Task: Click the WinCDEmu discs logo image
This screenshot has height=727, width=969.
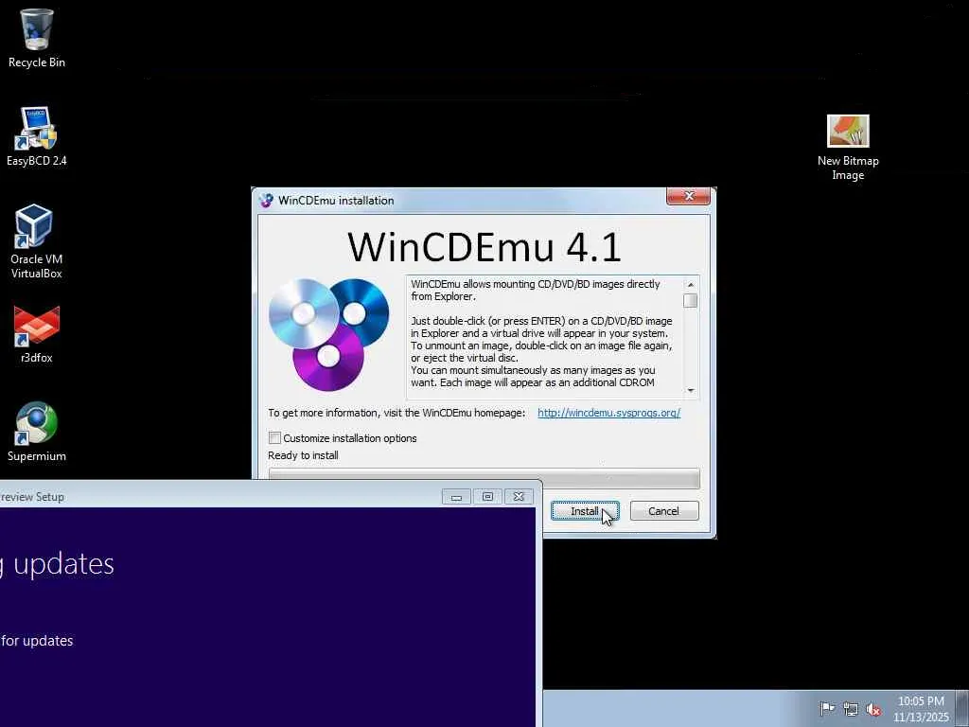Action: tap(328, 334)
